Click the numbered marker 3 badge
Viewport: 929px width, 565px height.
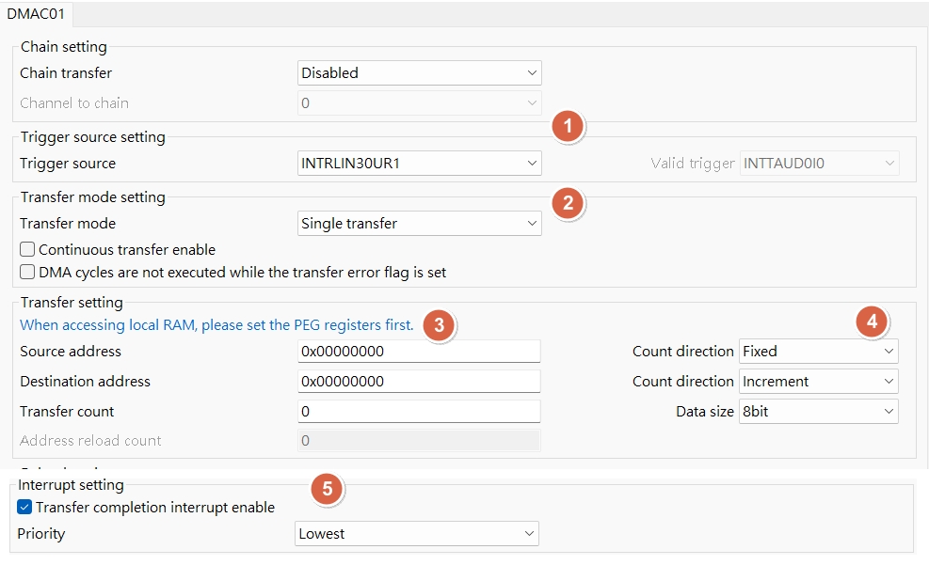point(439,325)
